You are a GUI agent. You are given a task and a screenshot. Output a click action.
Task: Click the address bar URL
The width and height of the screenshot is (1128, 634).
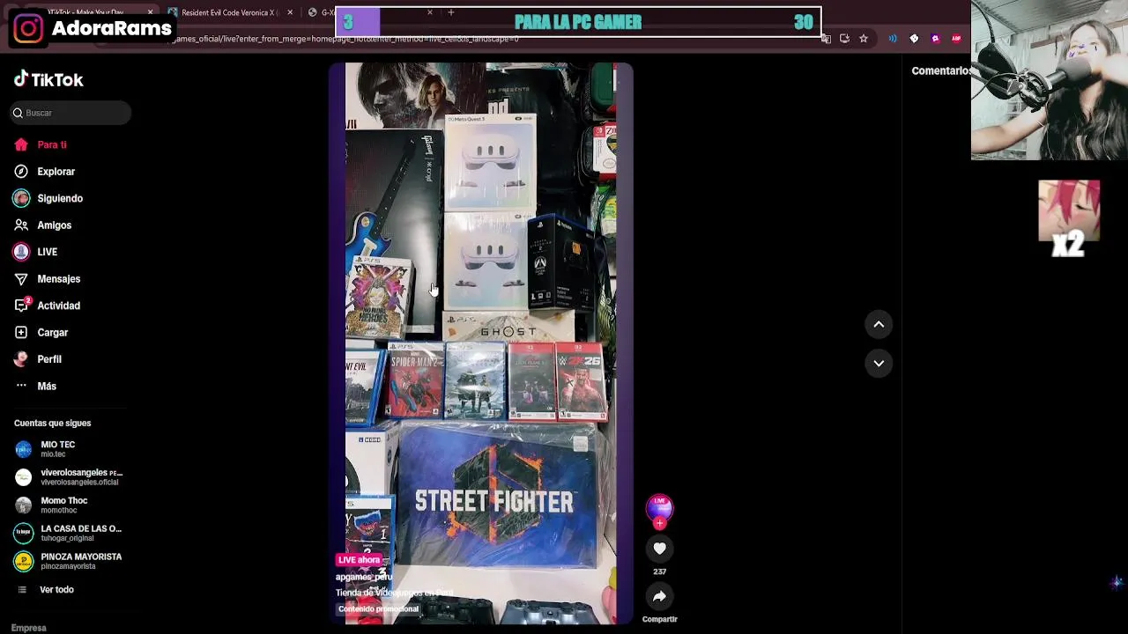click(x=344, y=39)
